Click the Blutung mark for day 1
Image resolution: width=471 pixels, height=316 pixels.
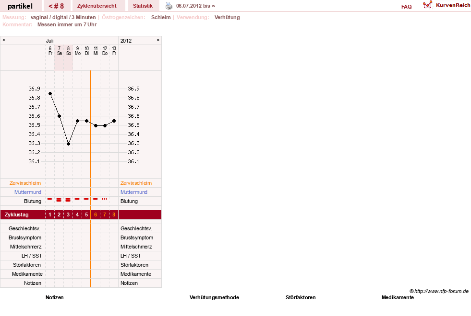(50, 199)
